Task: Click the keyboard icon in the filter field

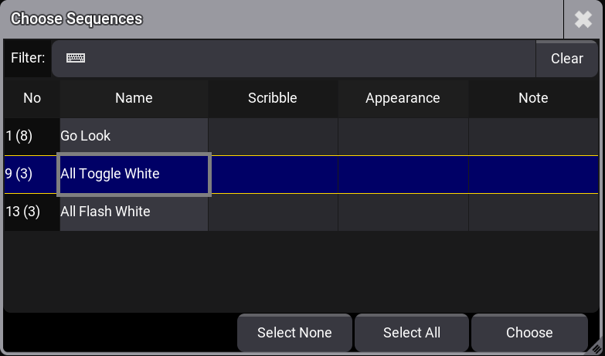Action: [76, 59]
